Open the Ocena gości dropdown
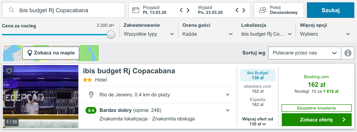357x132 pixels. (208, 34)
